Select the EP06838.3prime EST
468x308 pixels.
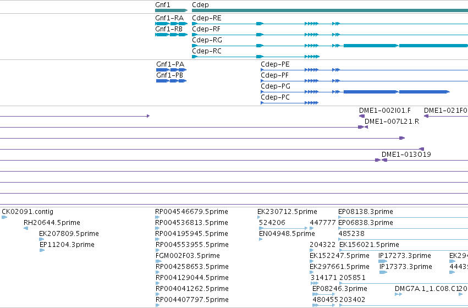point(365,223)
